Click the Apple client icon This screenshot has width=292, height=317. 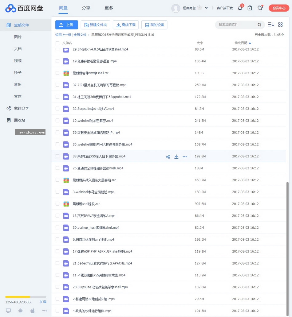click(x=32, y=311)
